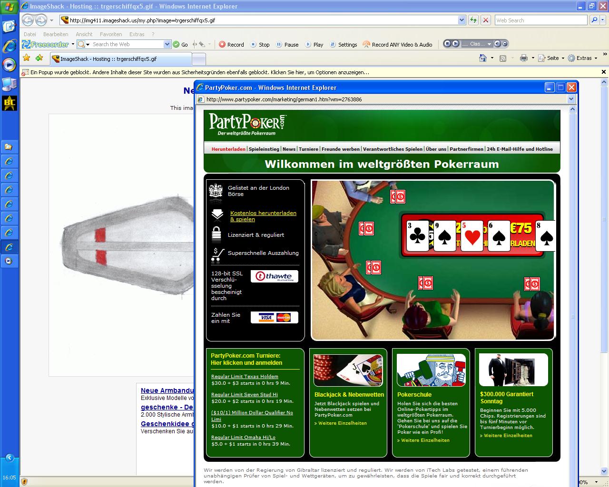Open the Favoriten menu
The image size is (609, 487).
pos(111,34)
